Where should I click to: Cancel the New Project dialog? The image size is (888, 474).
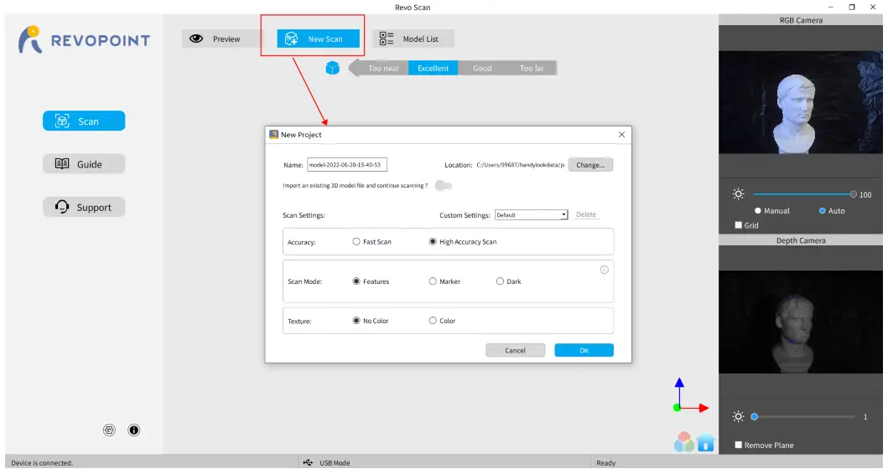click(516, 350)
